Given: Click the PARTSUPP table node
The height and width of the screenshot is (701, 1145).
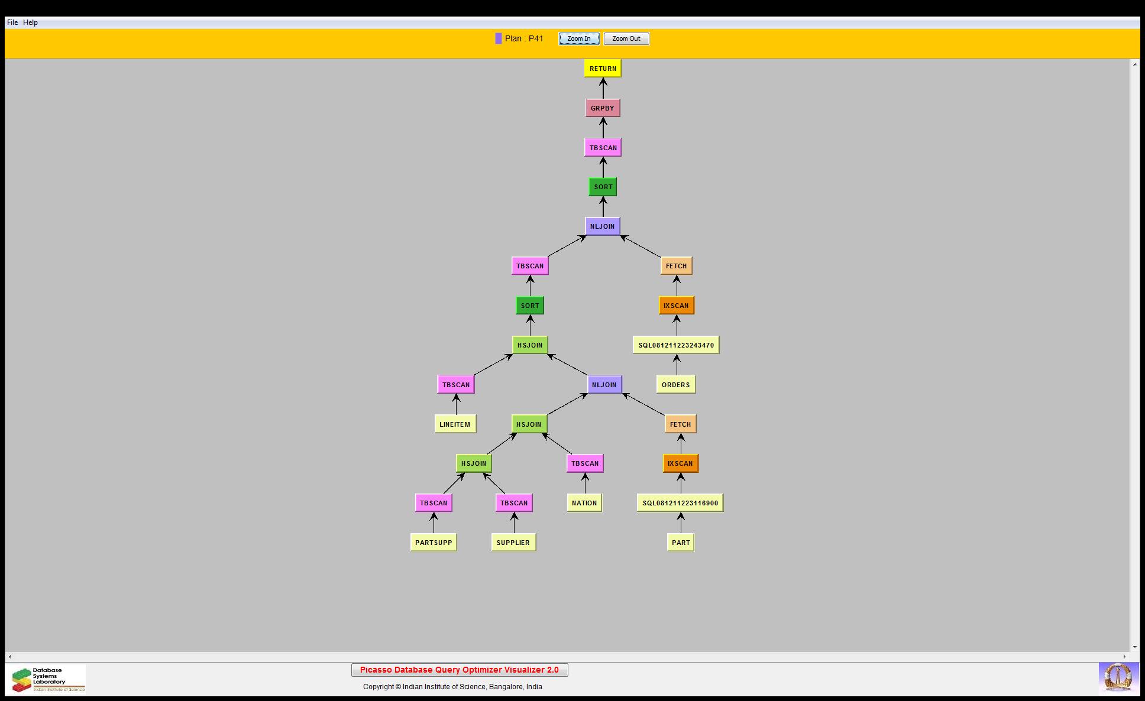Looking at the screenshot, I should point(433,543).
